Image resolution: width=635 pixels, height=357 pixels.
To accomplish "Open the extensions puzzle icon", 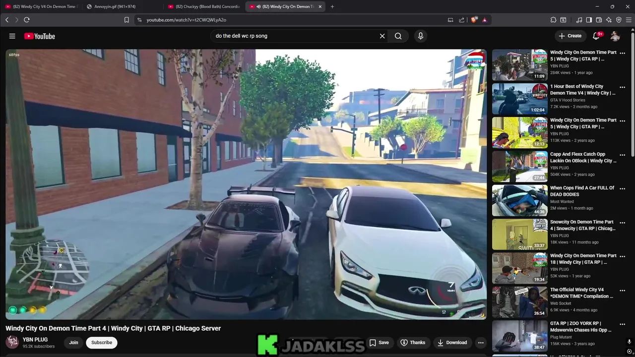I will pos(553,20).
